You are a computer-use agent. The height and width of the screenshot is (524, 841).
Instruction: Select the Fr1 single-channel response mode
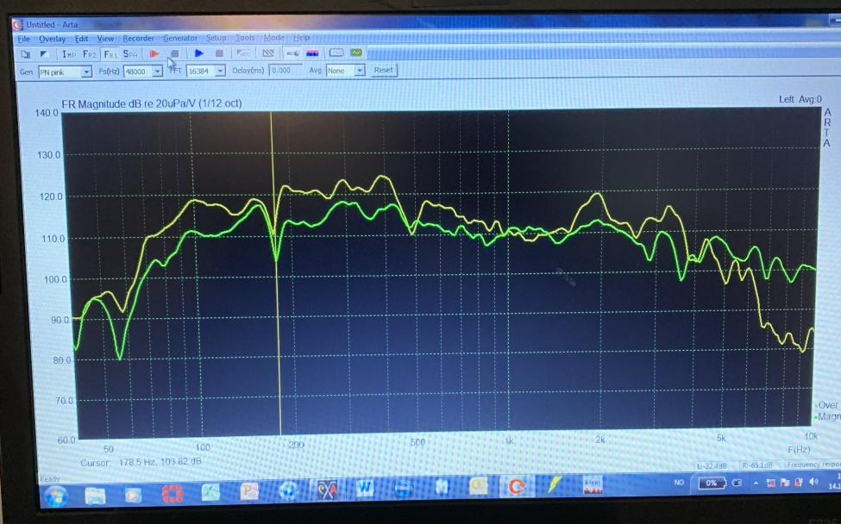click(110, 54)
